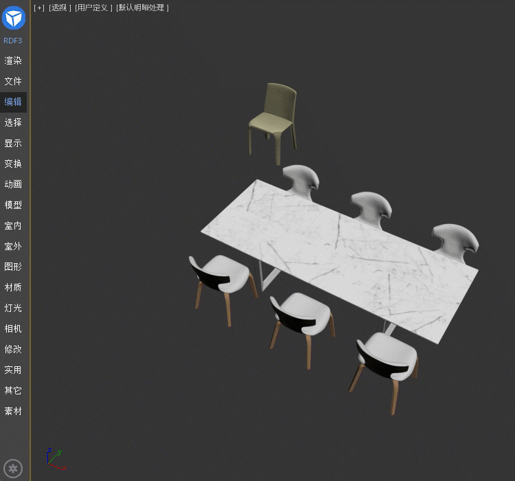Open the 显示 menu
Screen dimensions: 515x481
(13, 144)
